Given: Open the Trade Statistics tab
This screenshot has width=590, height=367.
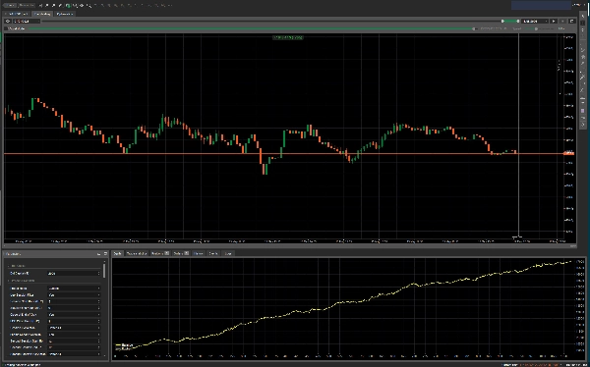Looking at the screenshot, I should (x=137, y=253).
